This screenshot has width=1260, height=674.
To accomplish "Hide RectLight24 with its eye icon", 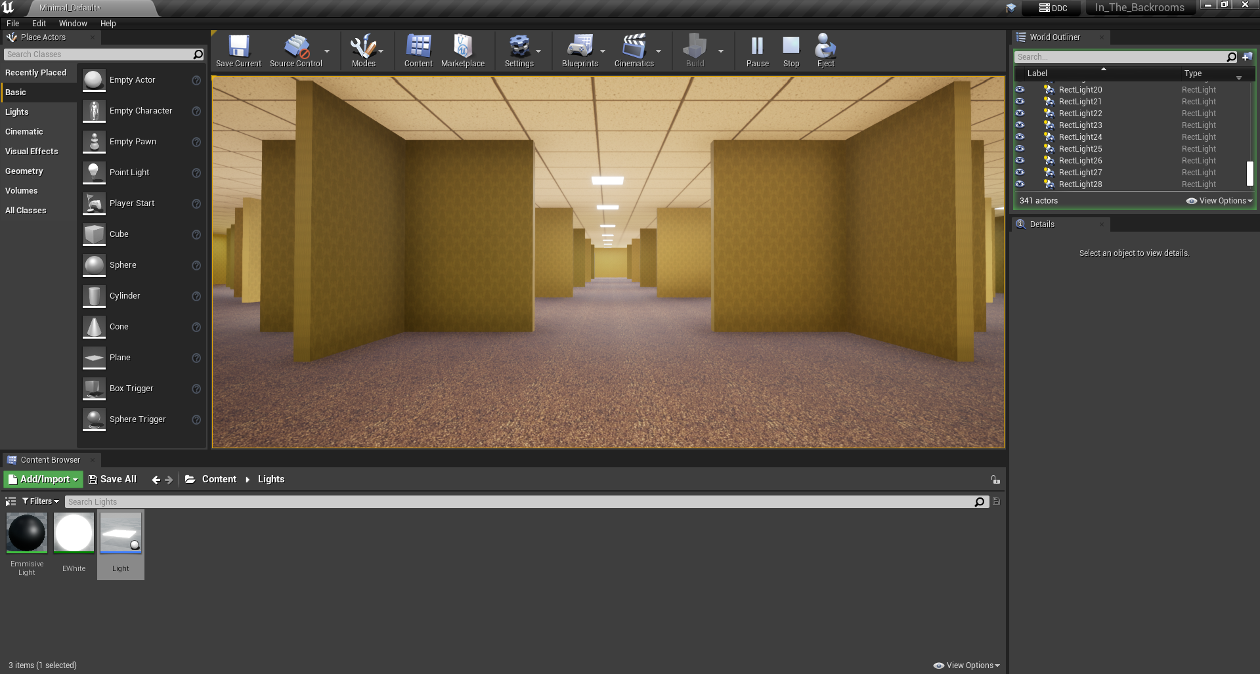I will point(1020,137).
